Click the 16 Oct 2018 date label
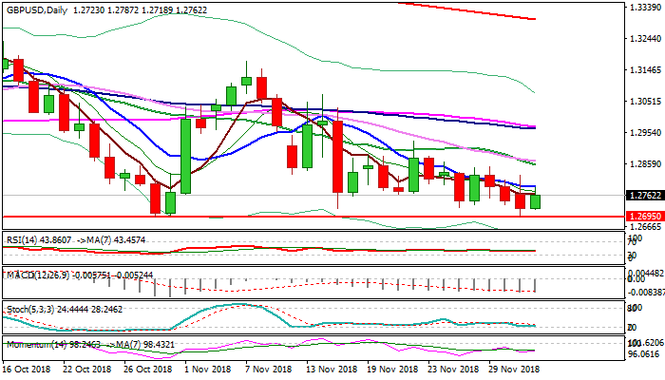The image size is (665, 380). (29, 369)
